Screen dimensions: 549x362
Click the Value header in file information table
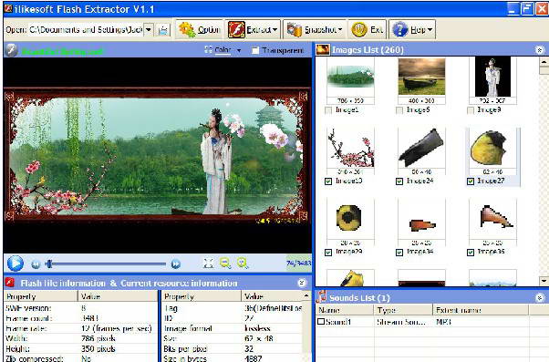point(118,296)
